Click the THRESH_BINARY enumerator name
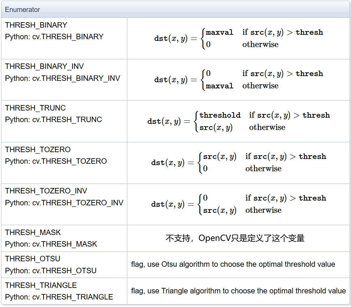The width and height of the screenshot is (351, 307). tap(36, 25)
